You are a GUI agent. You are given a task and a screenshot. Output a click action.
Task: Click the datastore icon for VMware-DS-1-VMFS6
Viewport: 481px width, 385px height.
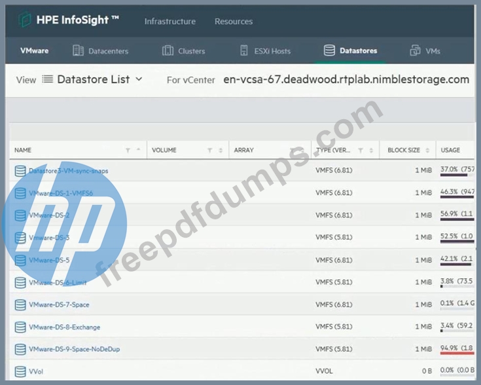pos(20,193)
